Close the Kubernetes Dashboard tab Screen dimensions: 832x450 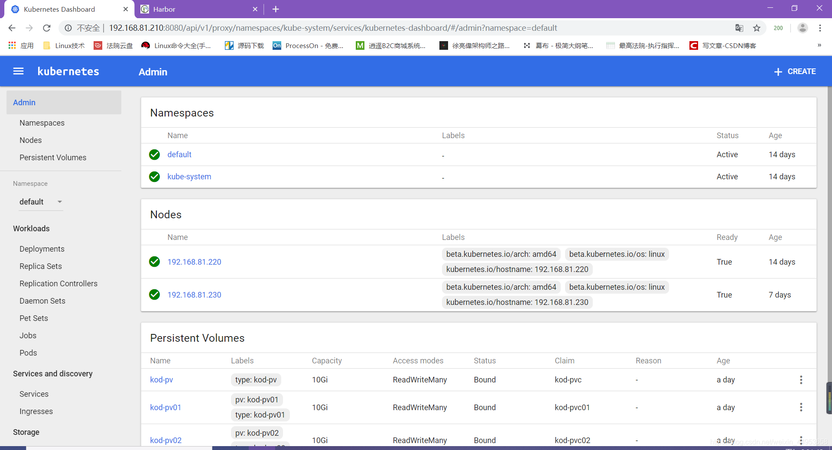coord(126,9)
